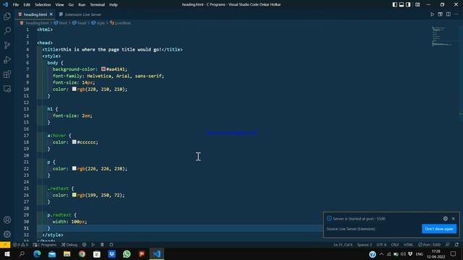Screen dimensions: 463x260
Task: Click the code minimap preview
Action: (x=441, y=37)
